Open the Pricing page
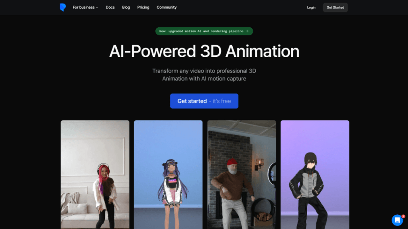The width and height of the screenshot is (408, 229). pos(143,8)
